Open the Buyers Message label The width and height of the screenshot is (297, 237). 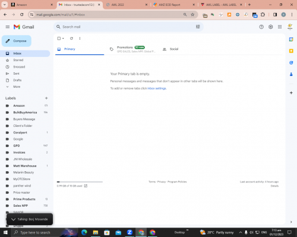pyautogui.click(x=25, y=119)
